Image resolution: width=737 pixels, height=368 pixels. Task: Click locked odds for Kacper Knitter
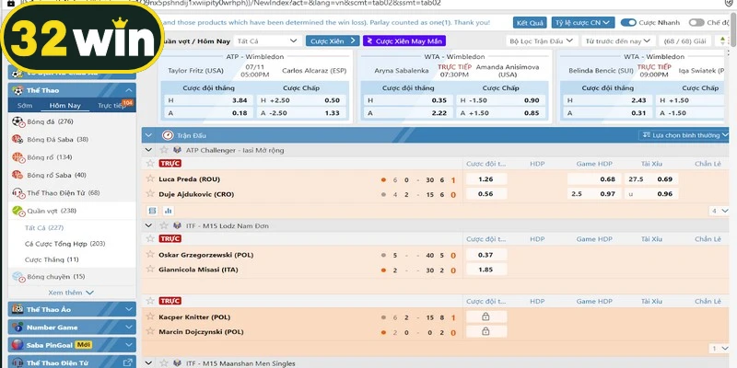click(x=486, y=316)
